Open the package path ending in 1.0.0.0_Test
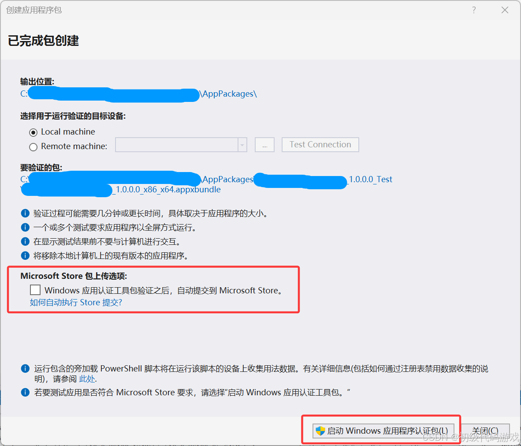 [x=370, y=179]
